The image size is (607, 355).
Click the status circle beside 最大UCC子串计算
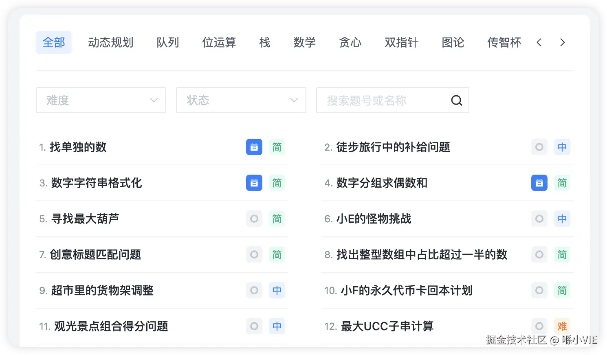coord(539,326)
